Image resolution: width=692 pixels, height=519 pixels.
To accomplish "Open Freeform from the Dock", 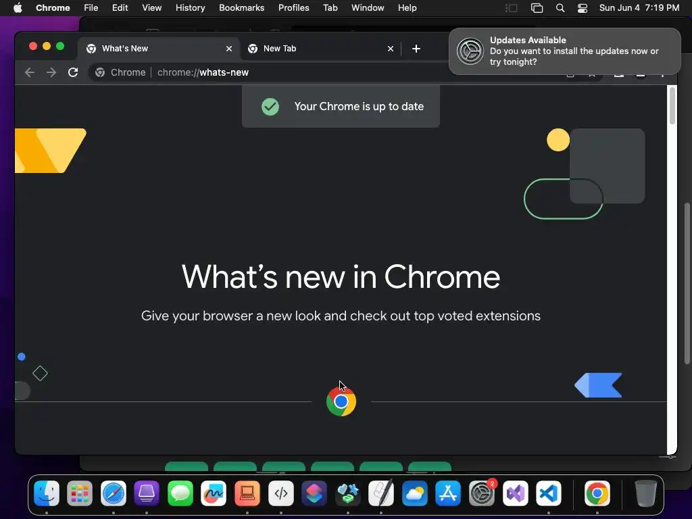I will (214, 493).
